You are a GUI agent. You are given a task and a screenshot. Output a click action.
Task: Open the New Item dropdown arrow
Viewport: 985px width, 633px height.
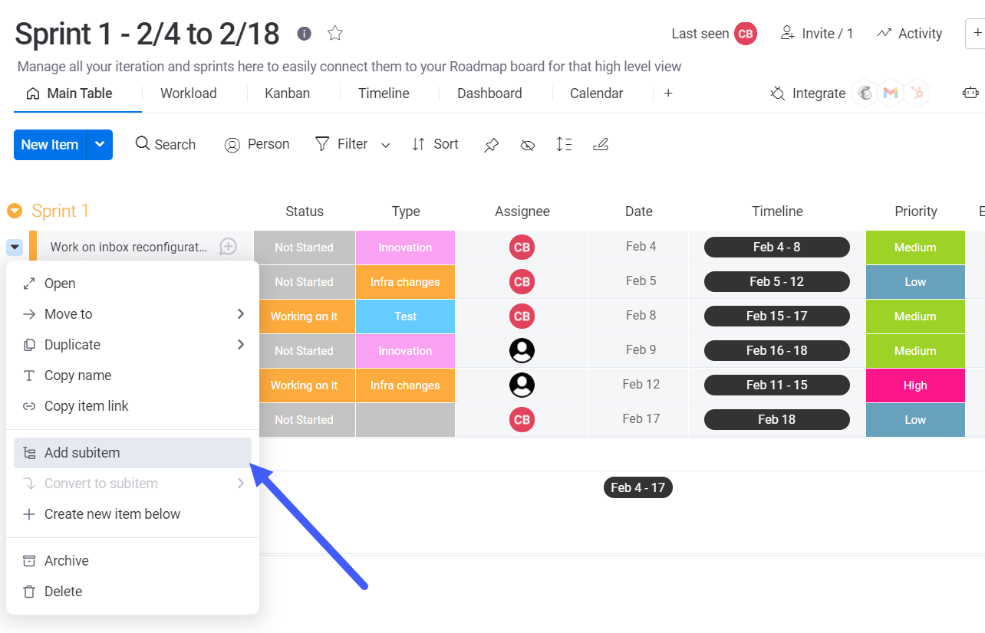coord(98,144)
